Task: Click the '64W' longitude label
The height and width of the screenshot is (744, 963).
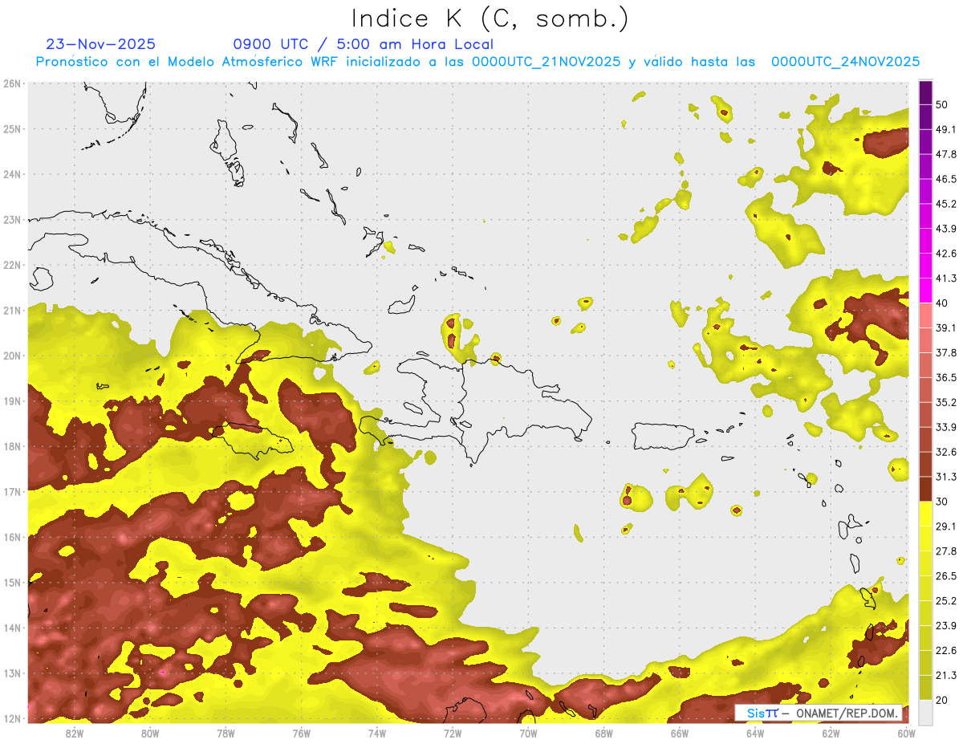Action: [x=755, y=733]
